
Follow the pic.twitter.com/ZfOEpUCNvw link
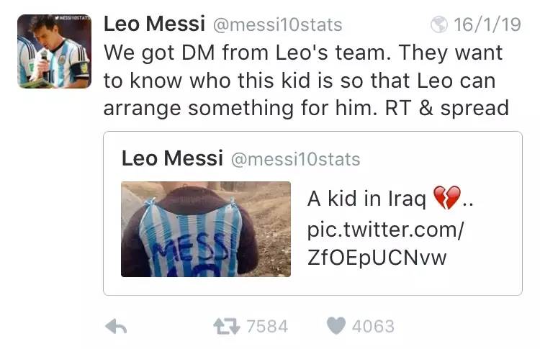pyautogui.click(x=386, y=244)
